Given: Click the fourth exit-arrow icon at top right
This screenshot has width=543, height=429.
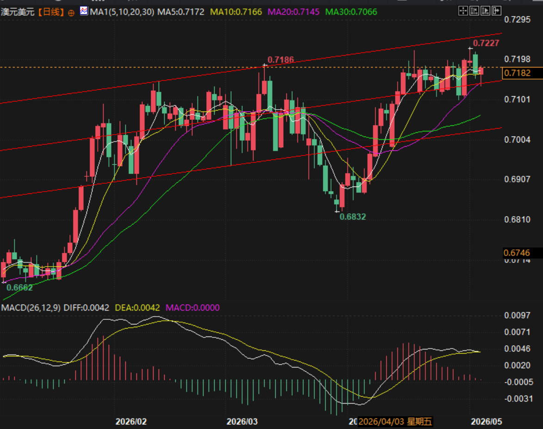Looking at the screenshot, I should 496,11.
